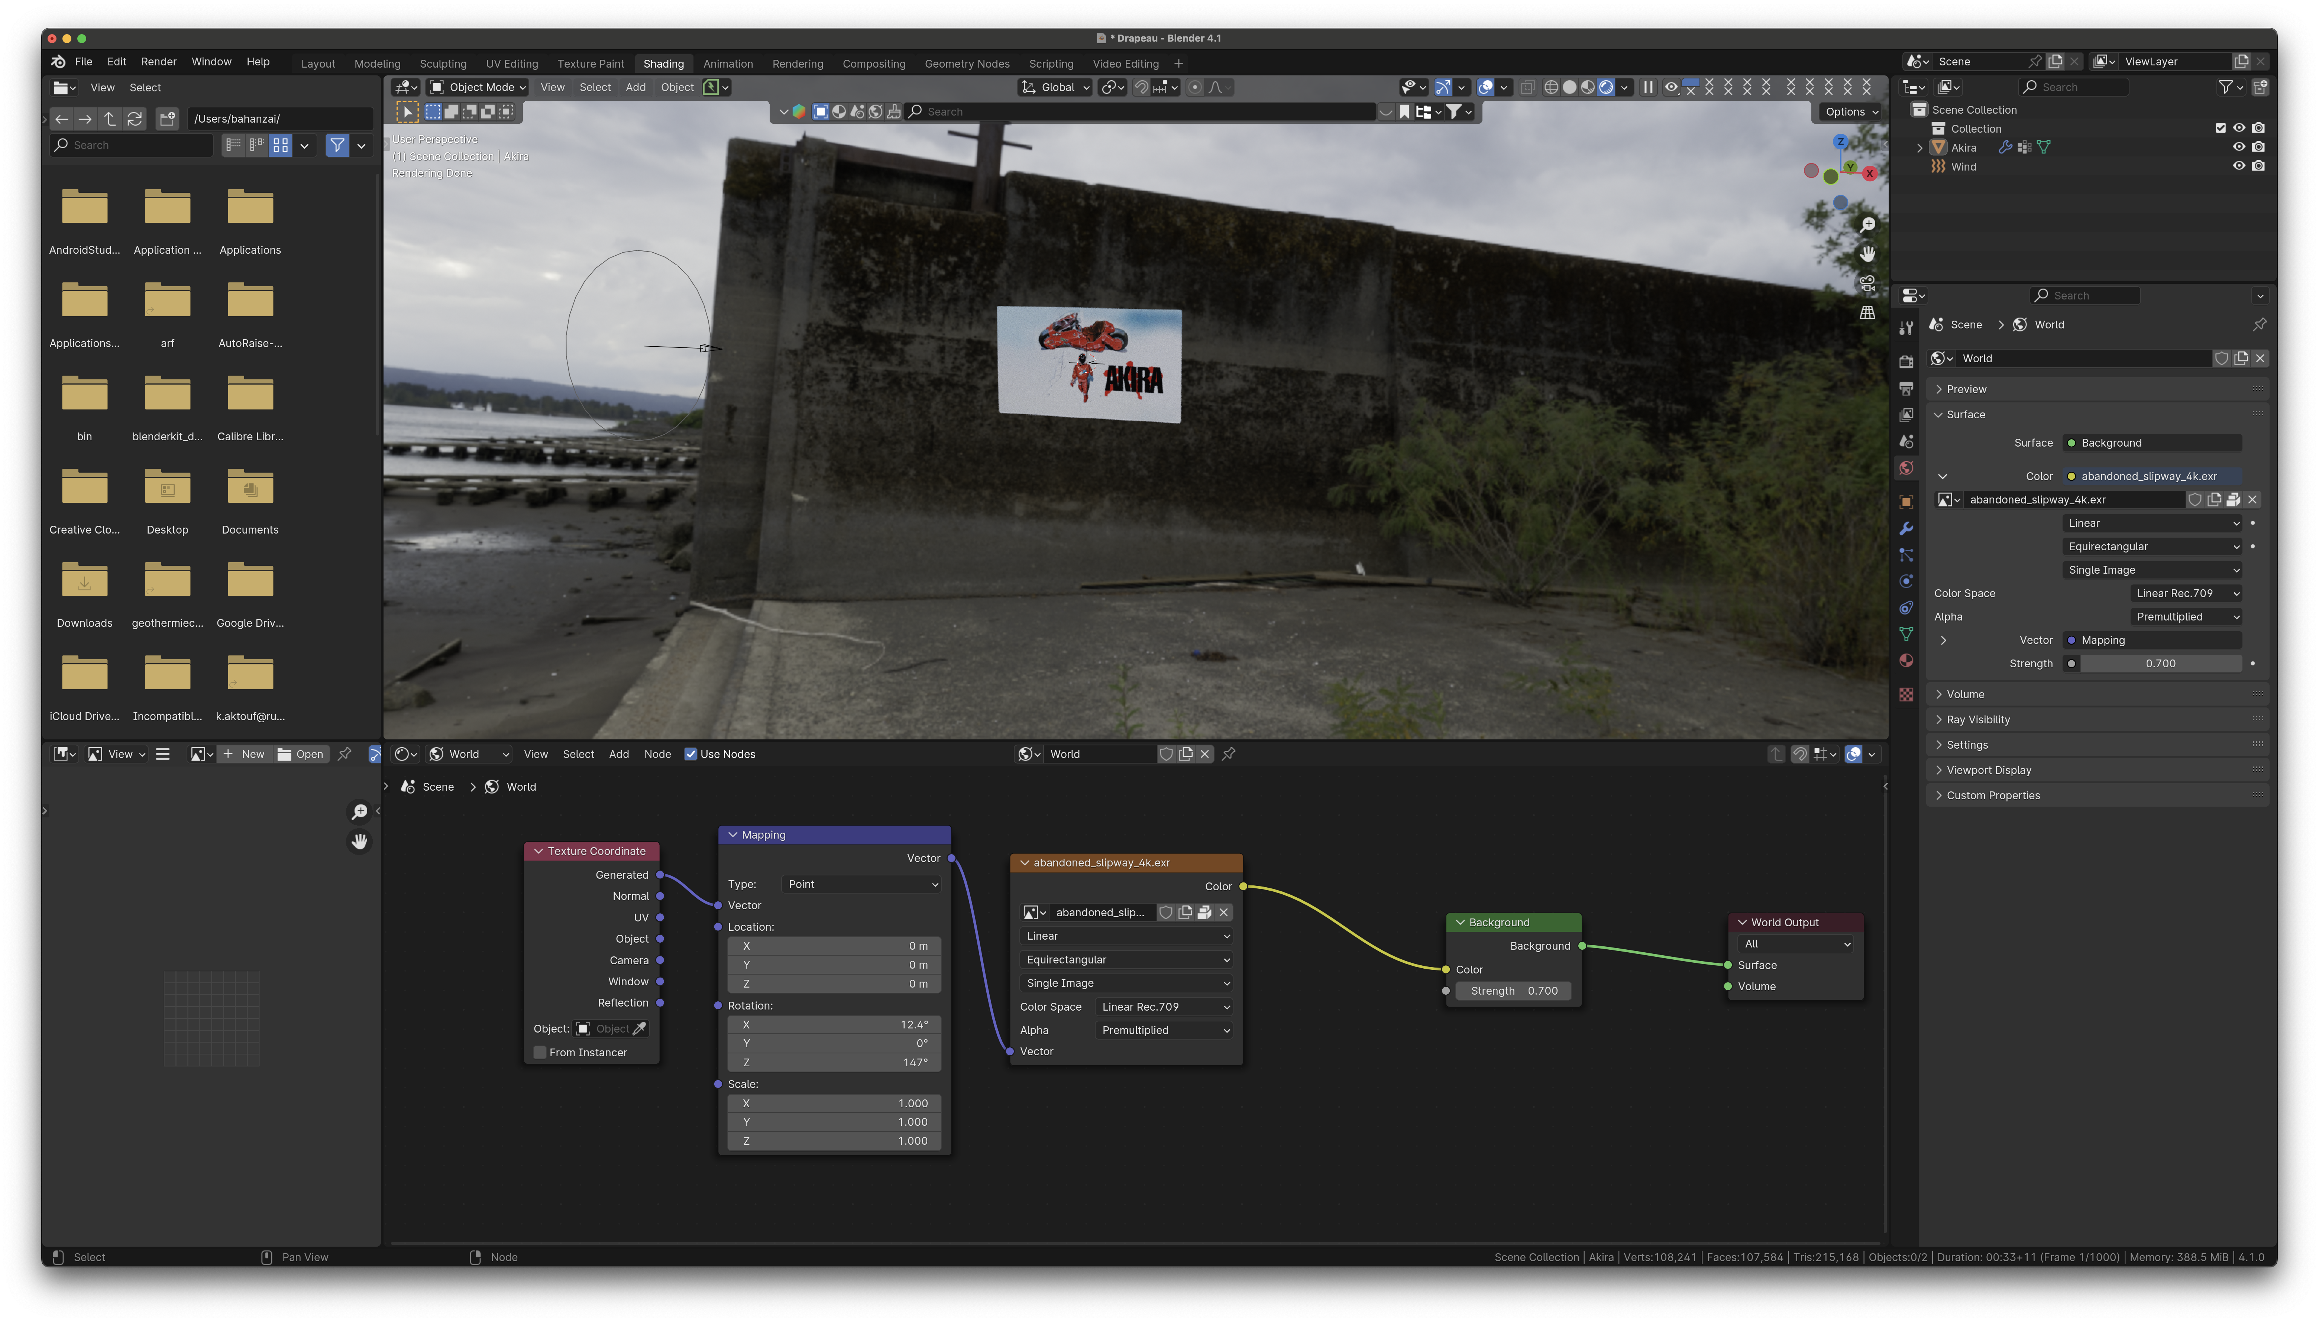Create a new folder in file browser
2319x1322 pixels.
167,119
